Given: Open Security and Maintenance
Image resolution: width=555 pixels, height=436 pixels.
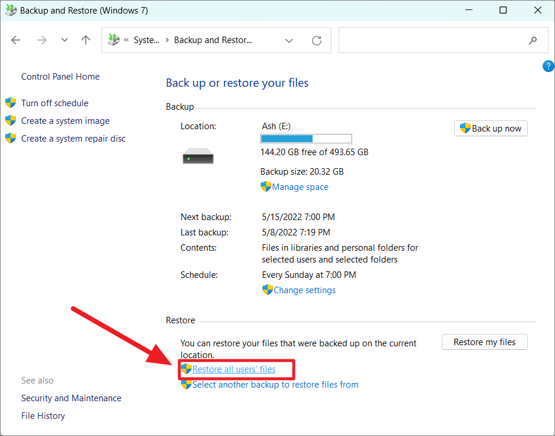Looking at the screenshot, I should click(x=71, y=398).
